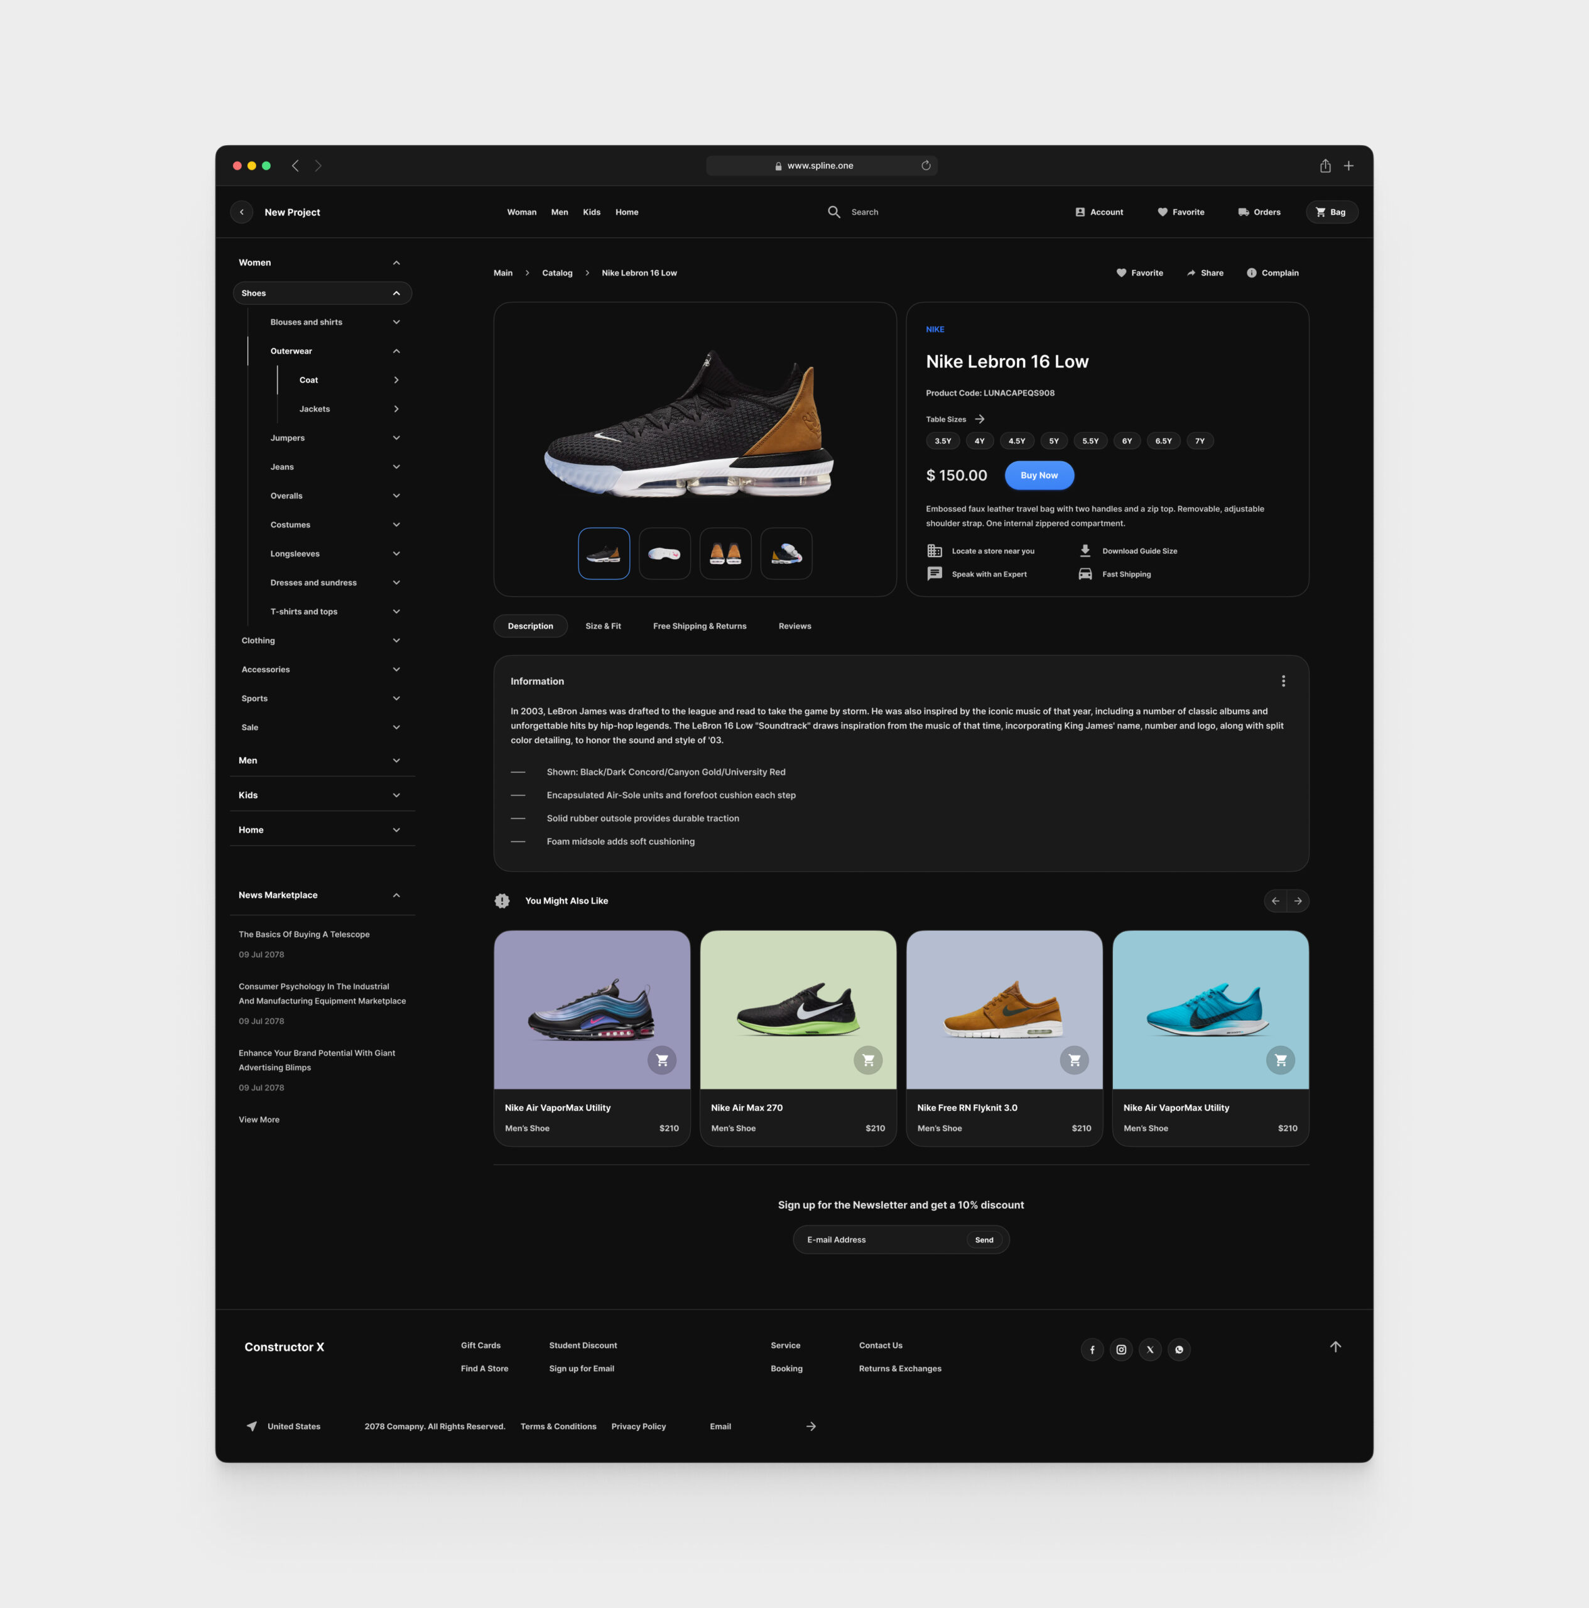Viewport: 1589px width, 1608px height.
Task: Collapse News Marketplace section
Action: point(396,896)
